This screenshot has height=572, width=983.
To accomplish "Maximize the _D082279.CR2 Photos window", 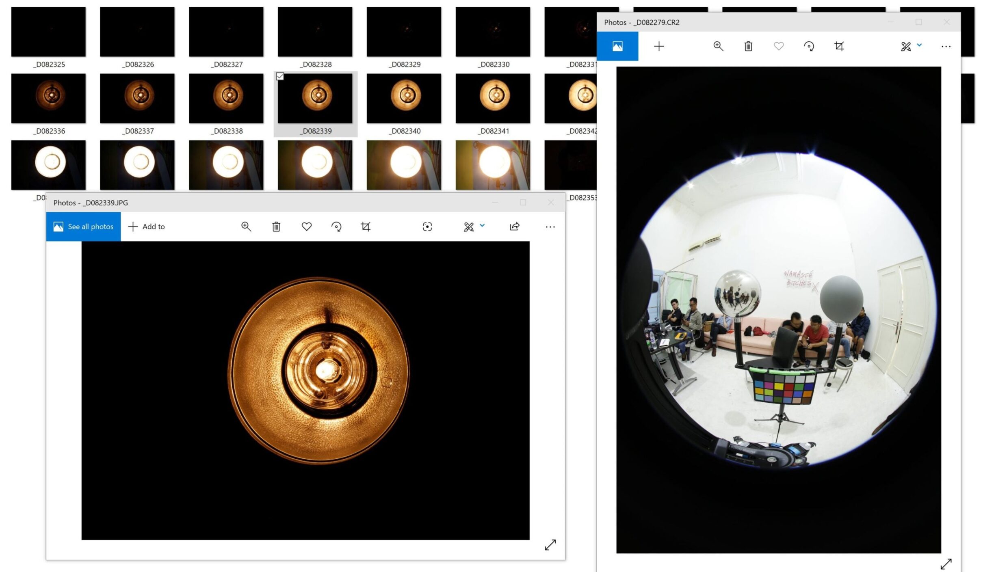I will [x=919, y=22].
